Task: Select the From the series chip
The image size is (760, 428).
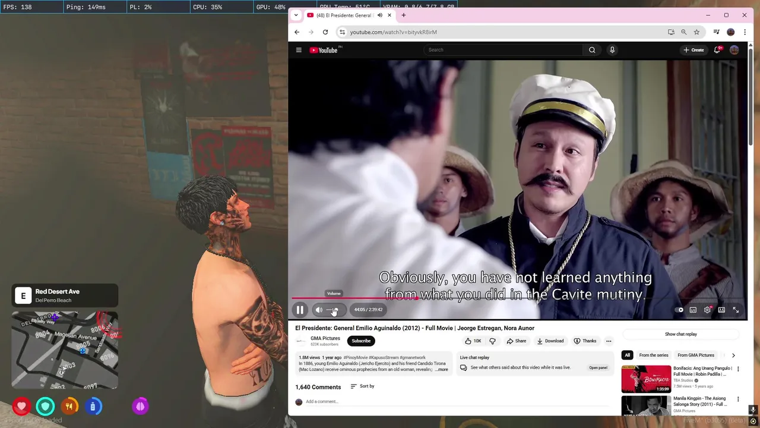Action: click(654, 355)
